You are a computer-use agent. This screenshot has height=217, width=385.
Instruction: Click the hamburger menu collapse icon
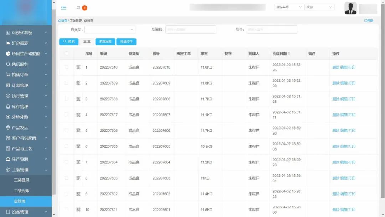point(64,7)
